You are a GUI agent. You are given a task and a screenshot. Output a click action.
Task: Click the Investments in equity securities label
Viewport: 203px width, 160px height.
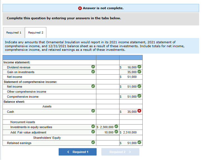(x=31, y=127)
